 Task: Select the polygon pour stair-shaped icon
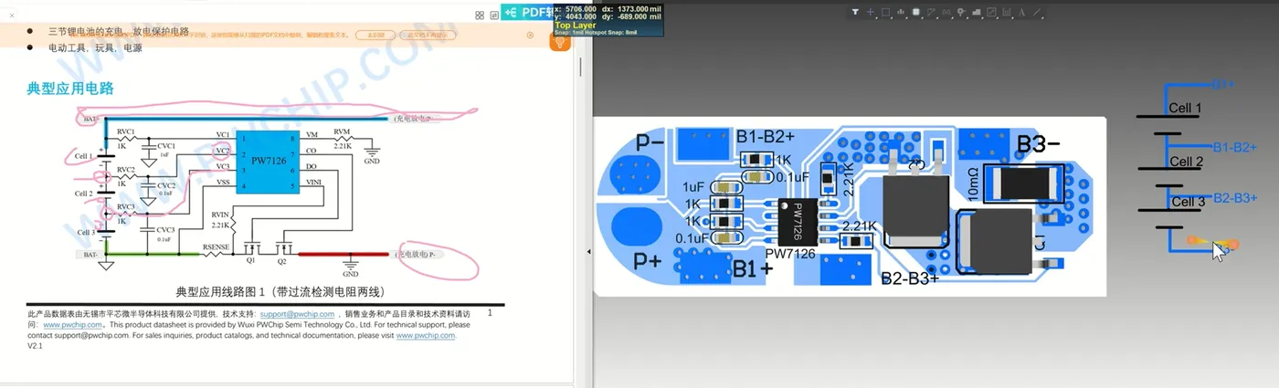(977, 12)
